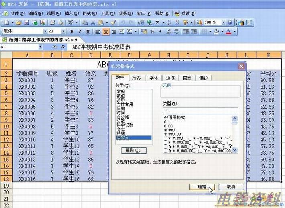
Task: Click the percent style icon
Action: [x=153, y=31]
